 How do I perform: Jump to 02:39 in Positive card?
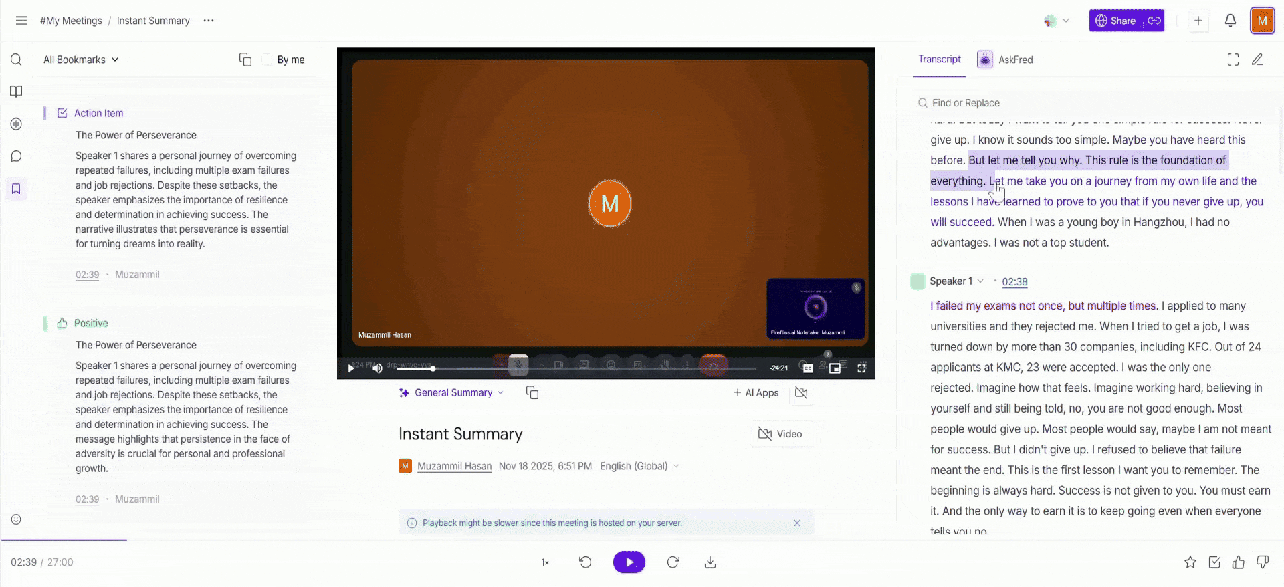click(x=87, y=499)
